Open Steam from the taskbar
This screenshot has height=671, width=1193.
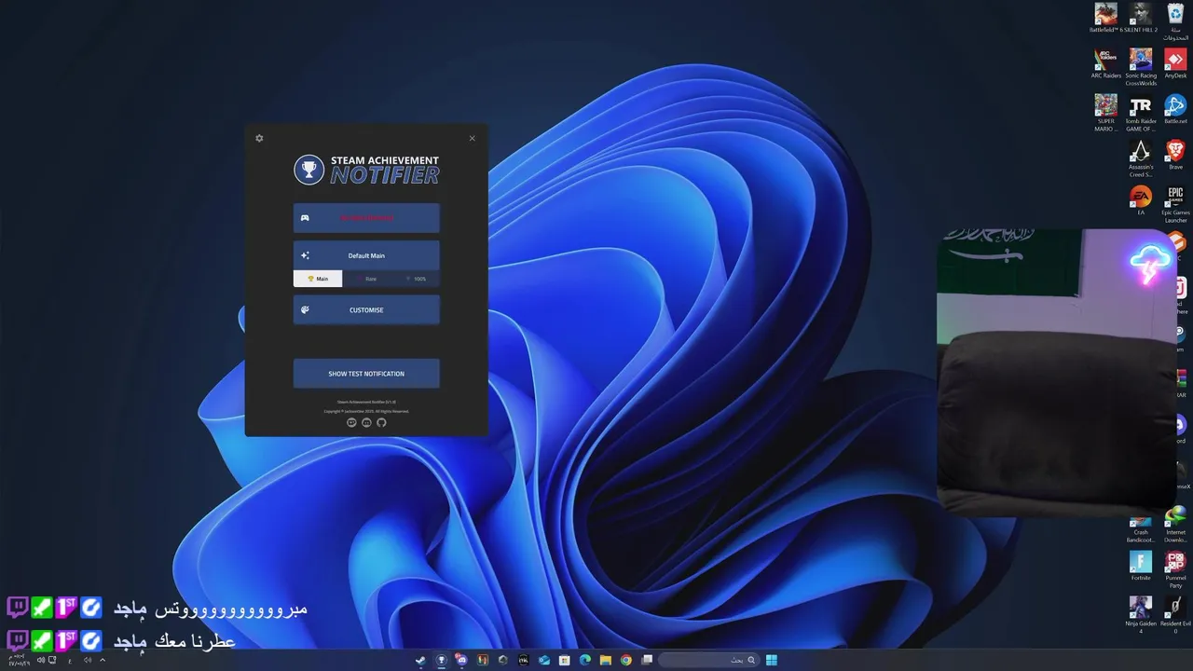coord(420,660)
